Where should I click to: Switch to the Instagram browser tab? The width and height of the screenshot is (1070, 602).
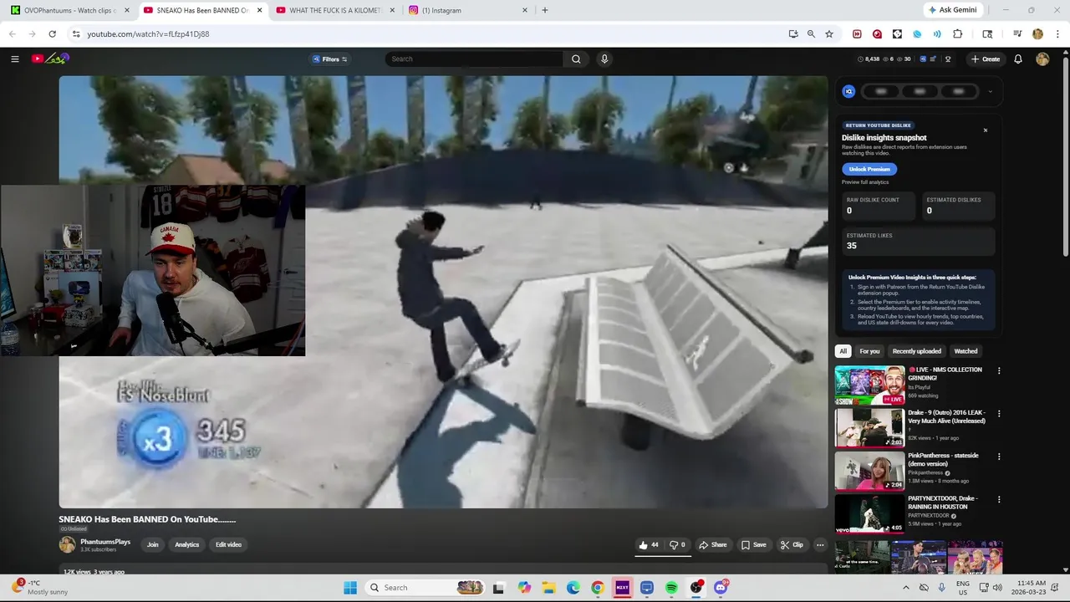(x=468, y=10)
